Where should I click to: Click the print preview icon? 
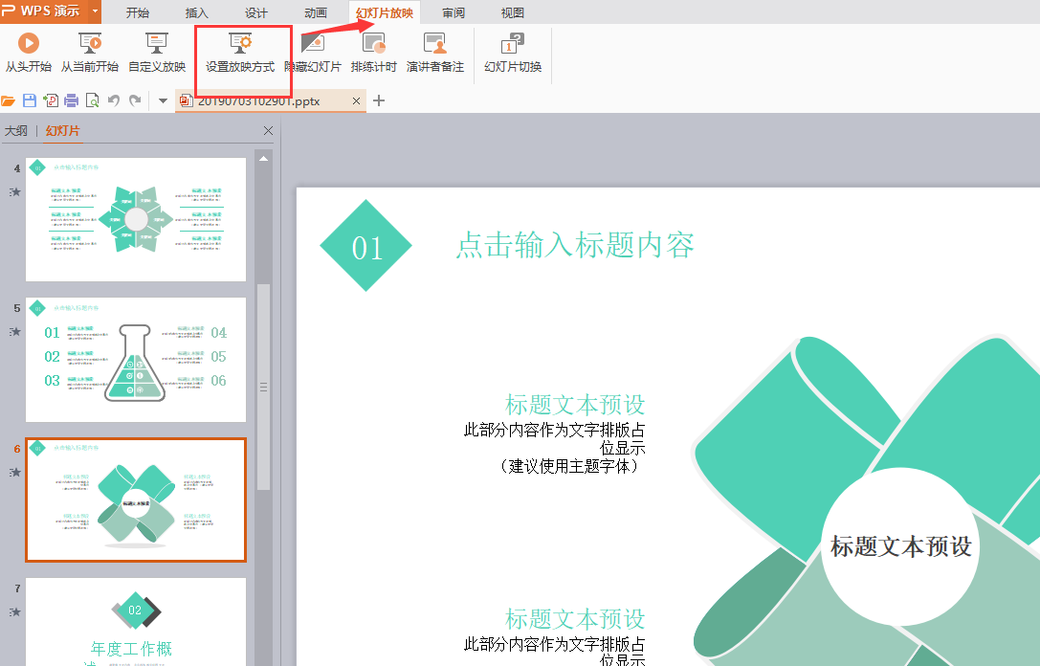92,100
